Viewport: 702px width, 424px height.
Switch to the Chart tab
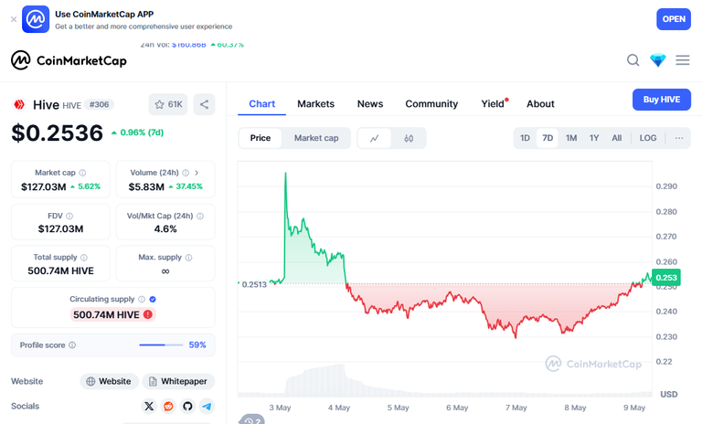click(x=262, y=104)
